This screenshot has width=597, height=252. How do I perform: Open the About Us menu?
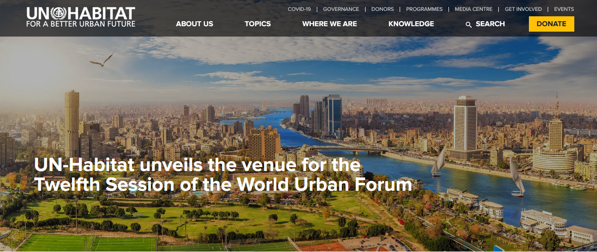(x=194, y=24)
